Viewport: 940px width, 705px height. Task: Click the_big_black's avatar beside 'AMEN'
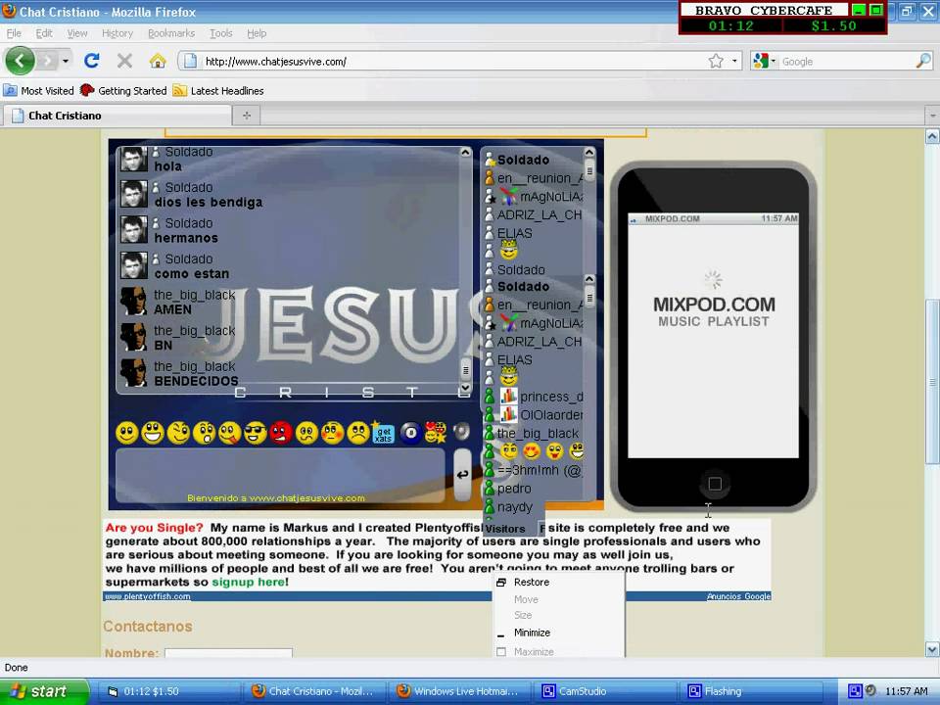[x=133, y=302]
